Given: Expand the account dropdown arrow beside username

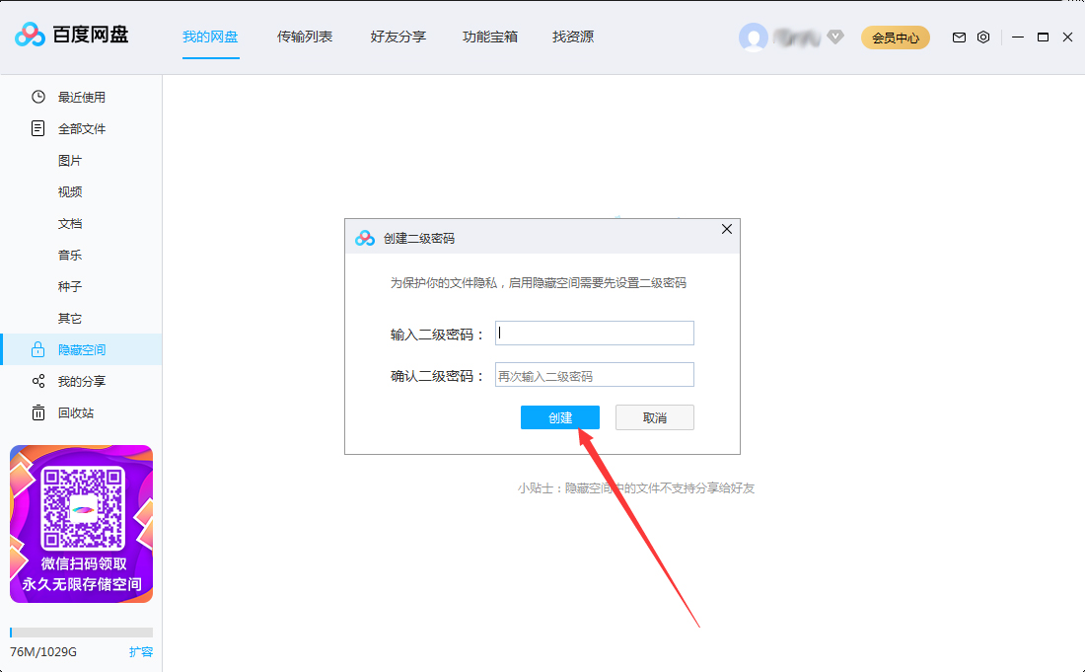Looking at the screenshot, I should [835, 37].
